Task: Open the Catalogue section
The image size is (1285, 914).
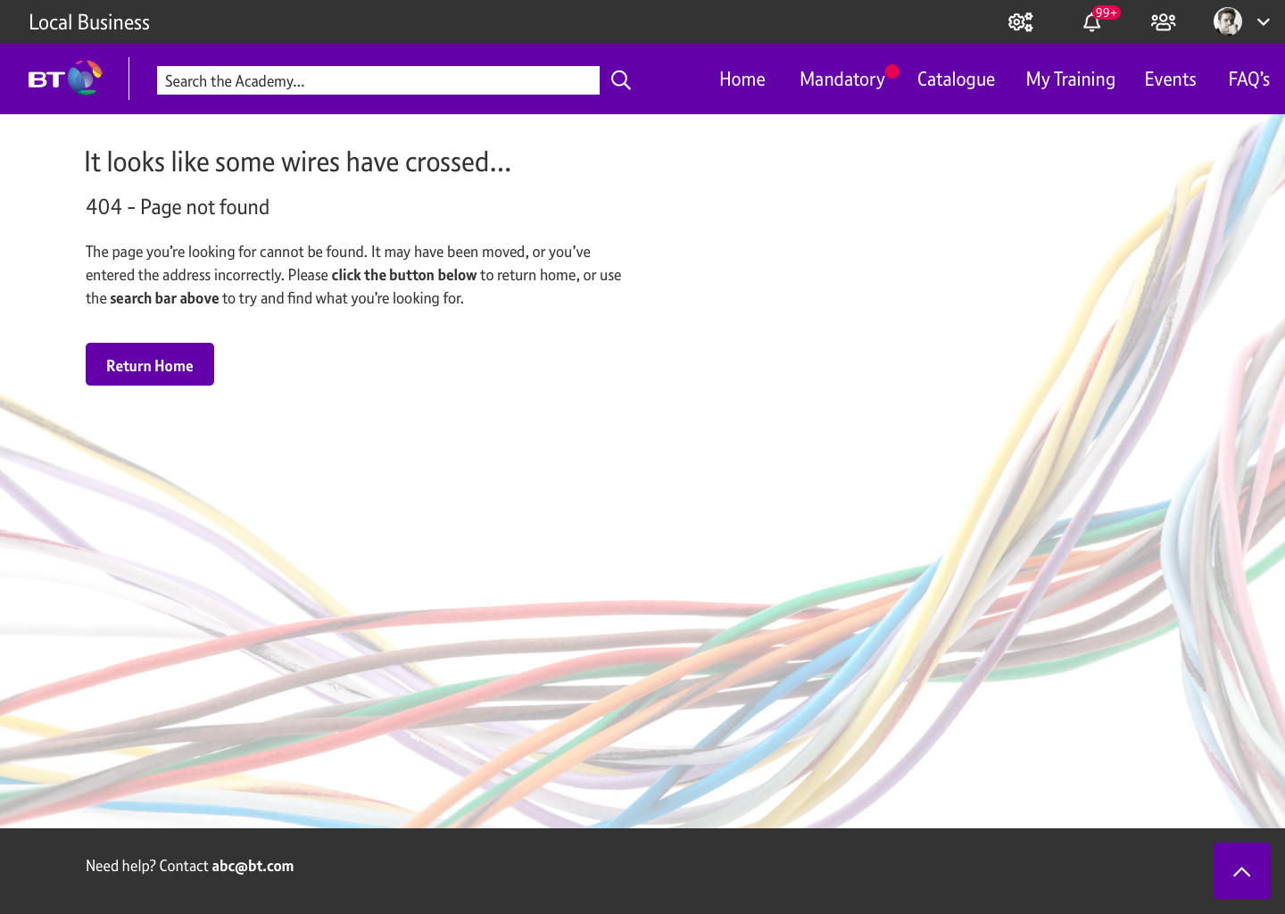Action: click(x=956, y=79)
